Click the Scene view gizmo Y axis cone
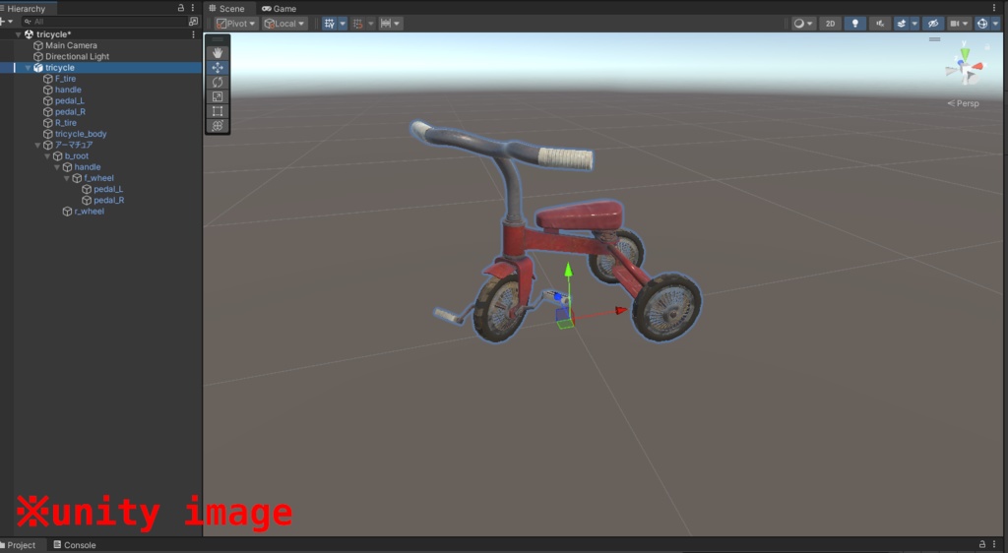 [965, 53]
